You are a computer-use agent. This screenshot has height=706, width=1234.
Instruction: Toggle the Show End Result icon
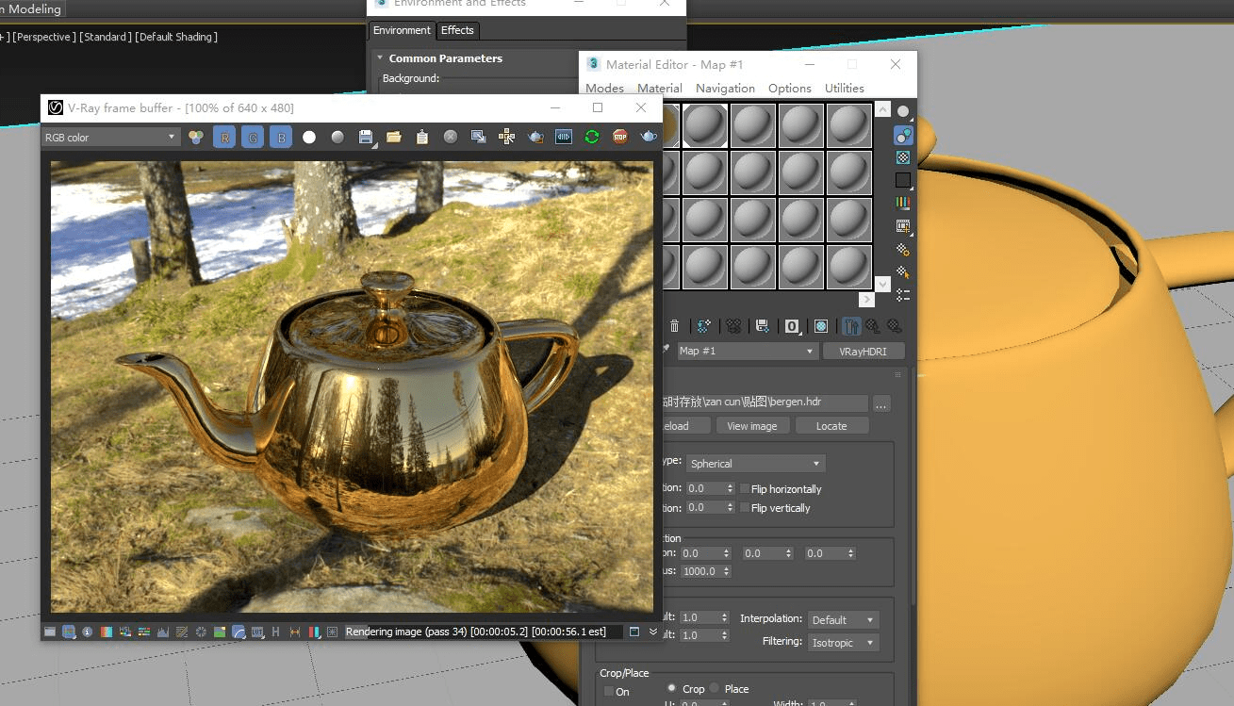[851, 326]
